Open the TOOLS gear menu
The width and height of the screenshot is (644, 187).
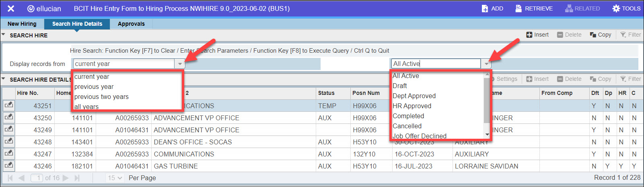(626, 8)
